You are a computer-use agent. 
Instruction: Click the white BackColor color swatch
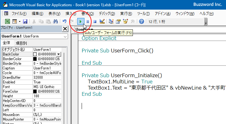pos(35,54)
